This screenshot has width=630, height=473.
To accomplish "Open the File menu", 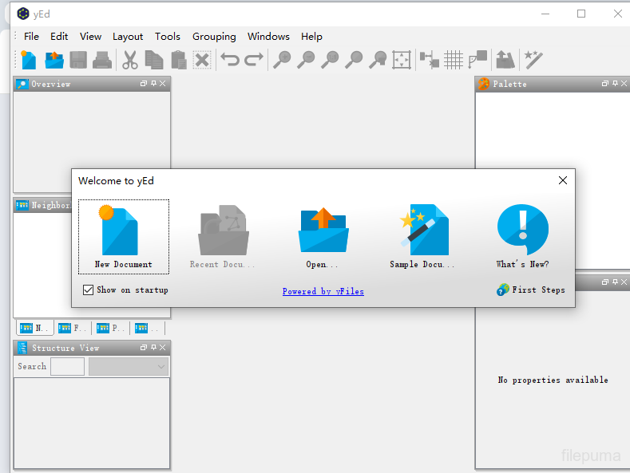I will click(x=31, y=37).
